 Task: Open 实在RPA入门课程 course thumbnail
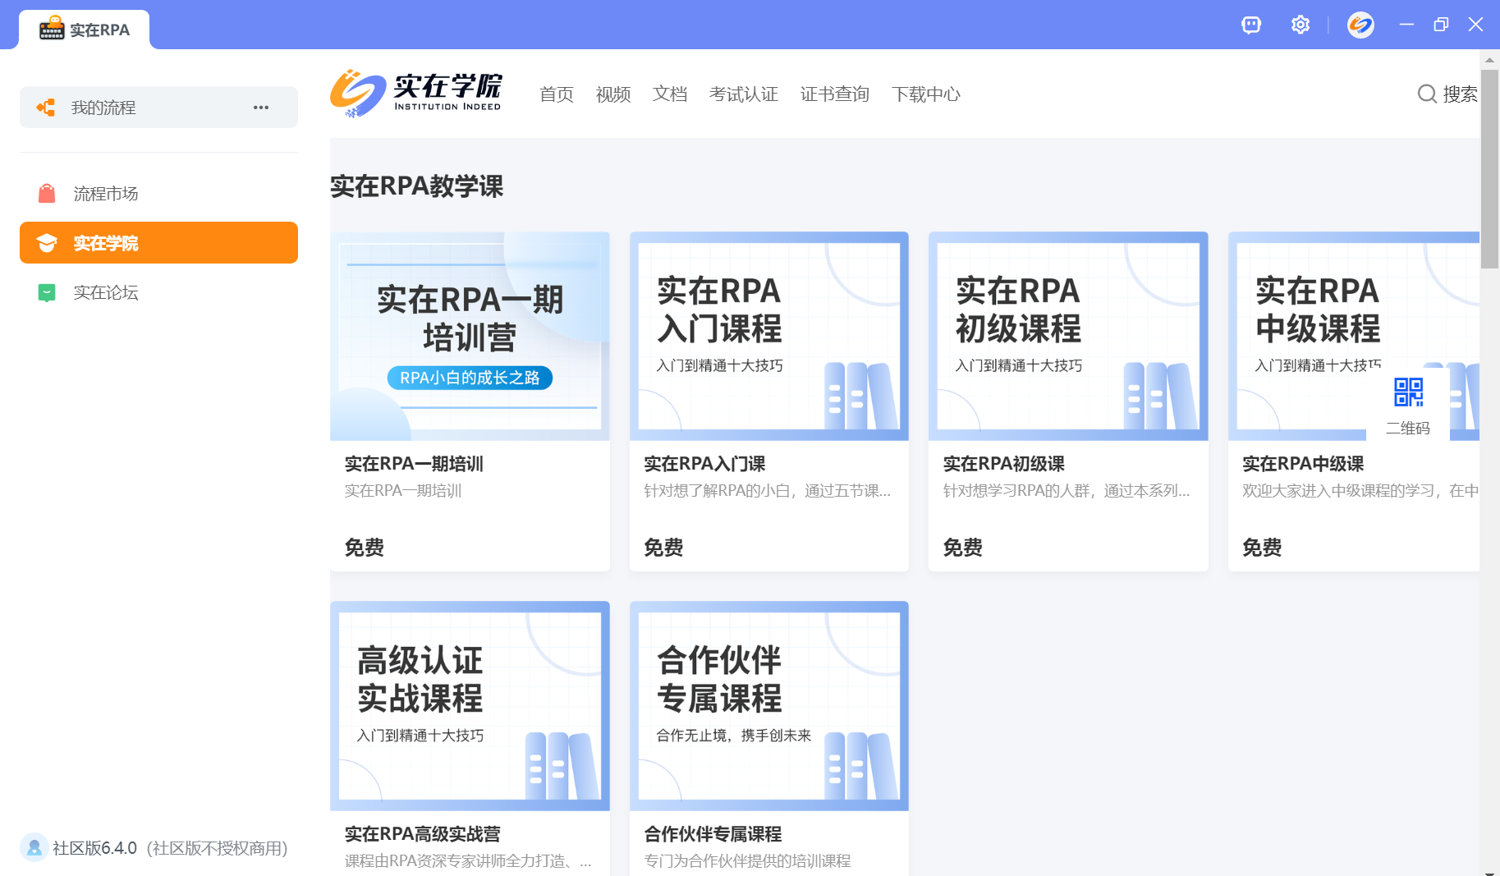point(769,336)
